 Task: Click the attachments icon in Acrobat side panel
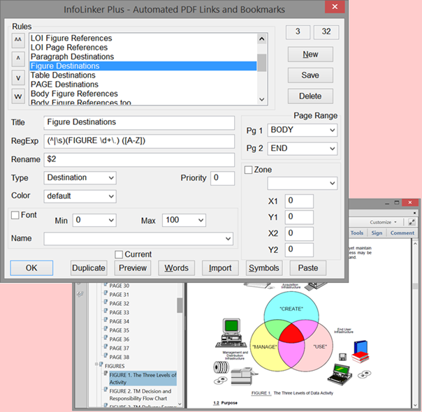click(80, 294)
